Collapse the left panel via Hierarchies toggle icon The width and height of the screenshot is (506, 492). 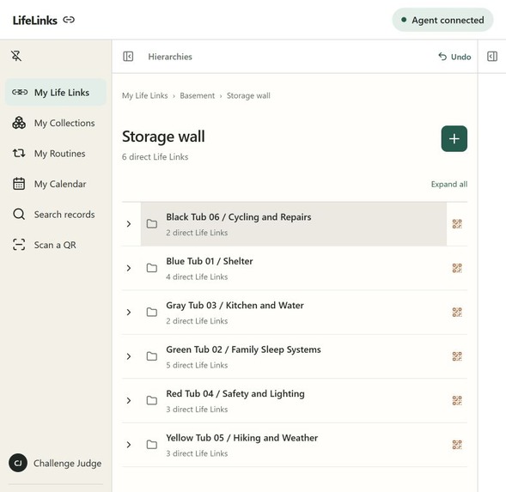click(128, 57)
